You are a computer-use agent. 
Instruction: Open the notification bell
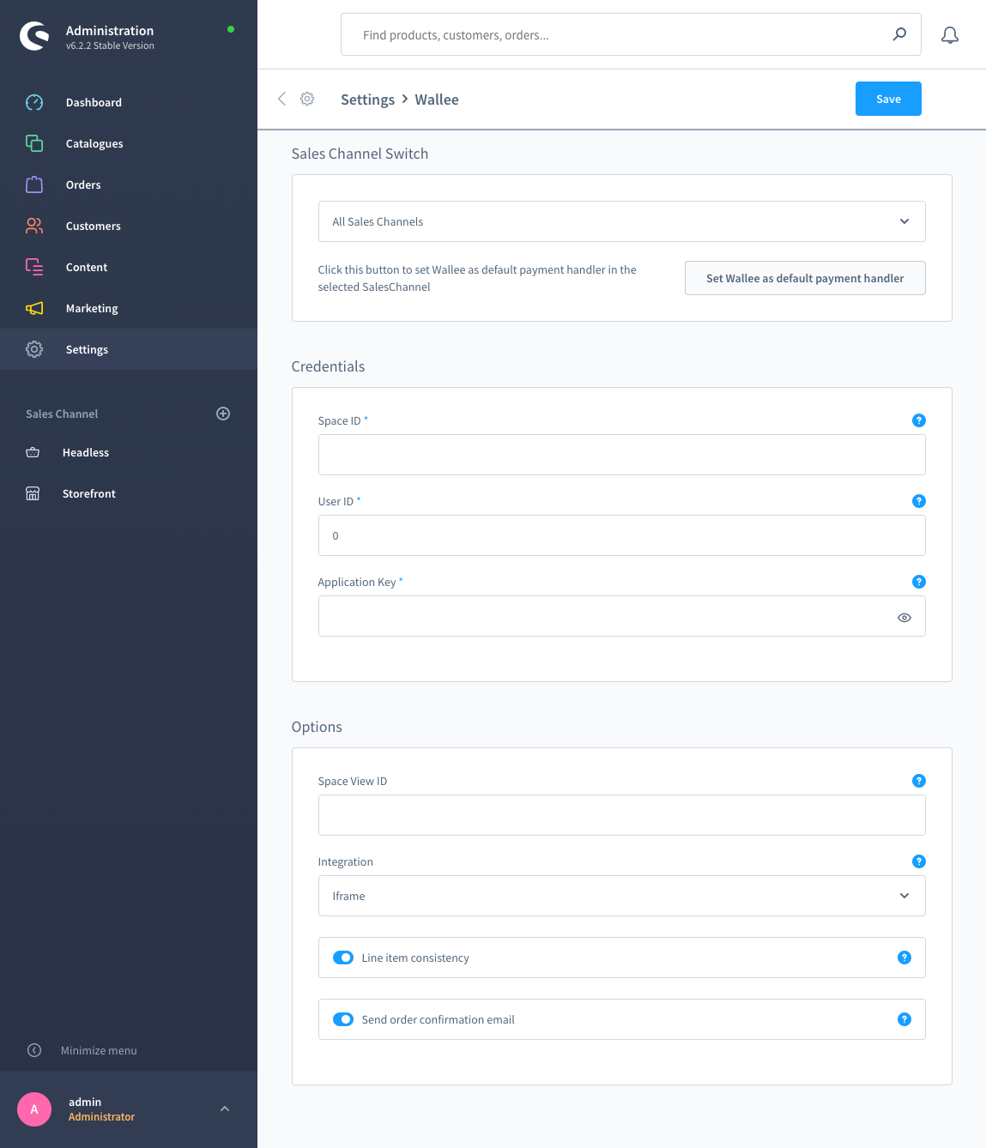[950, 35]
